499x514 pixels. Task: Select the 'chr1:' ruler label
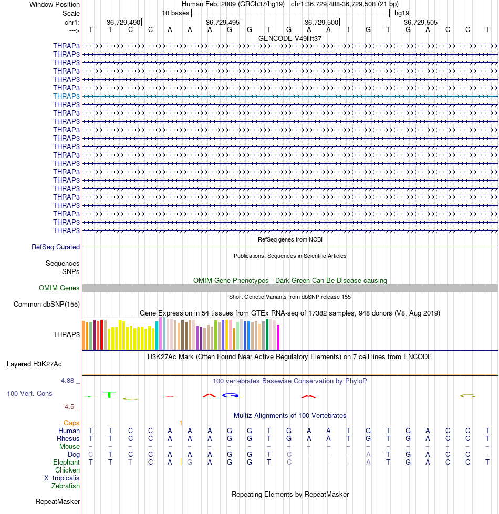coord(72,22)
